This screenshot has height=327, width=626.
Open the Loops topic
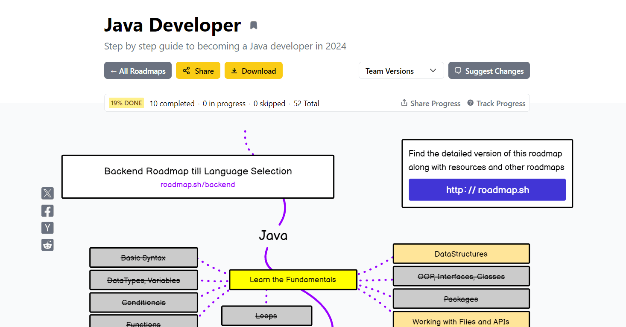click(266, 316)
